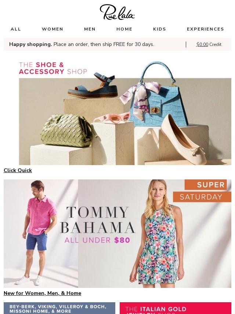Viewport: 235px width, 314px height.
Task: Click the Happy shopping free shipping banner
Action: [x=82, y=44]
